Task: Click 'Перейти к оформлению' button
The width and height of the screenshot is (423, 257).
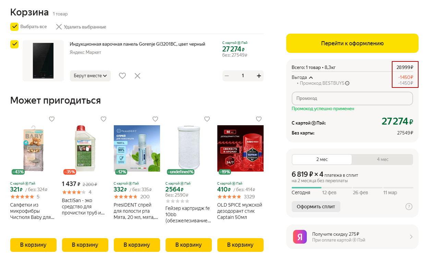Action: [x=352, y=43]
